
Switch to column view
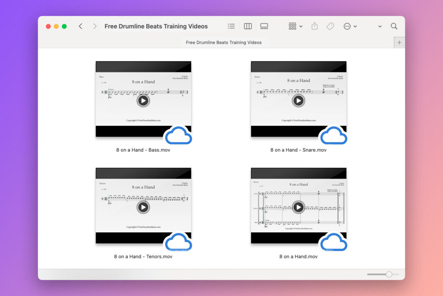247,26
